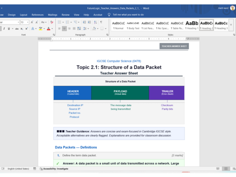The width and height of the screenshot is (236, 177).
Task: Apply the No Spacing style
Action: (x=162, y=25)
